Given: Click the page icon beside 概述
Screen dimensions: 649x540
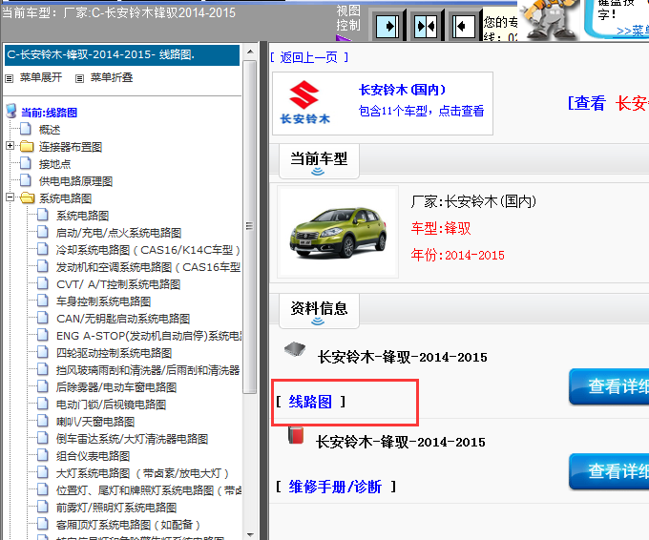Looking at the screenshot, I should [26, 129].
